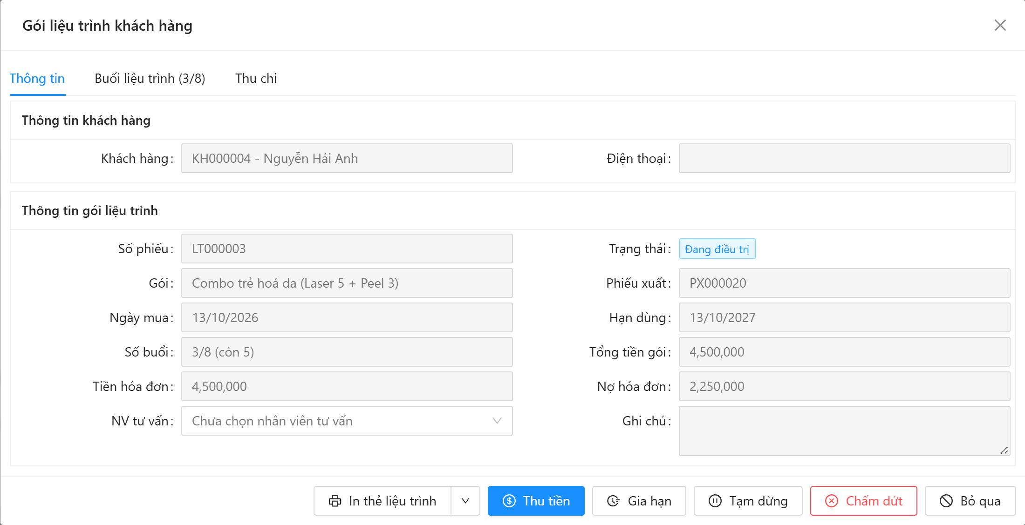Image resolution: width=1025 pixels, height=525 pixels.
Task: Click the Thông tin gói liệu trình heading
Action: tap(90, 211)
